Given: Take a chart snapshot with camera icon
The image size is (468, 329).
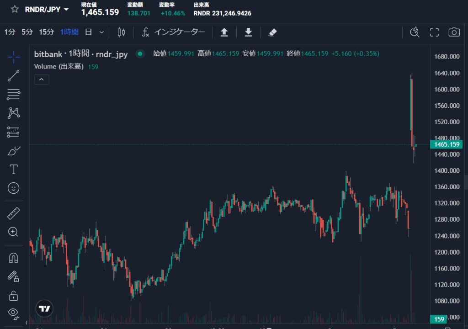Looking at the screenshot, I should click(x=453, y=32).
